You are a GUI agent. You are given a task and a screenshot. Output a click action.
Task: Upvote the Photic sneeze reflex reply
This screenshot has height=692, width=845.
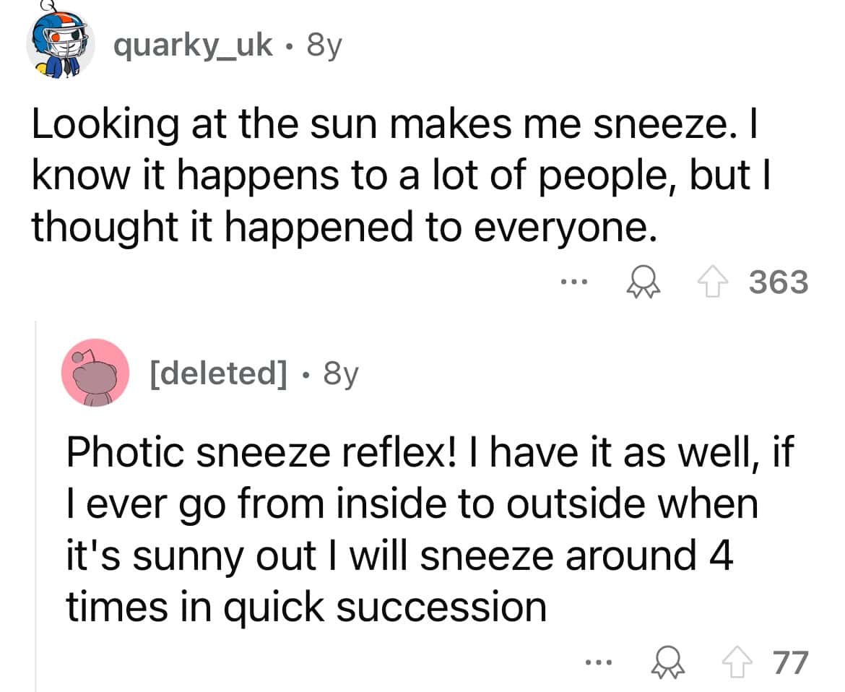(x=736, y=662)
